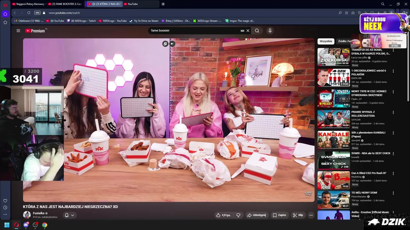This screenshot has height=230, width=410.
Task: Open 'Try To Drive na Steam' bookmark
Action: tap(143, 21)
